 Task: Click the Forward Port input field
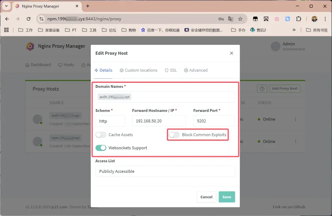coord(214,121)
